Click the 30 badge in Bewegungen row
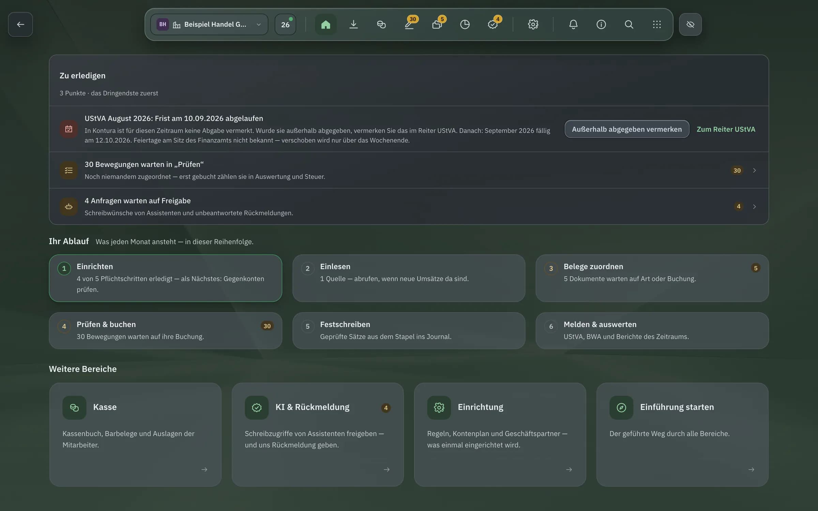This screenshot has width=818, height=511. coord(737,170)
